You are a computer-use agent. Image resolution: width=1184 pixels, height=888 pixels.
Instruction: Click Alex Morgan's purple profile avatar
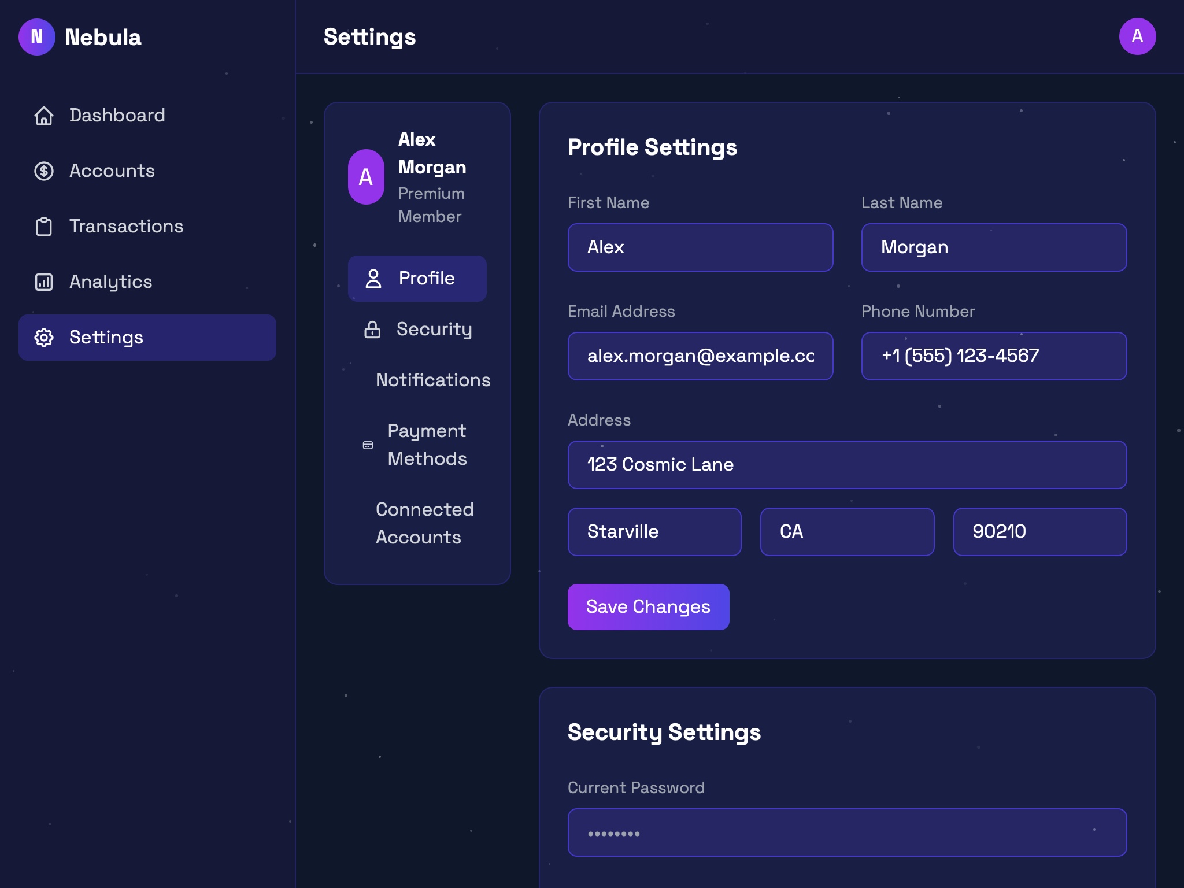coord(366,175)
